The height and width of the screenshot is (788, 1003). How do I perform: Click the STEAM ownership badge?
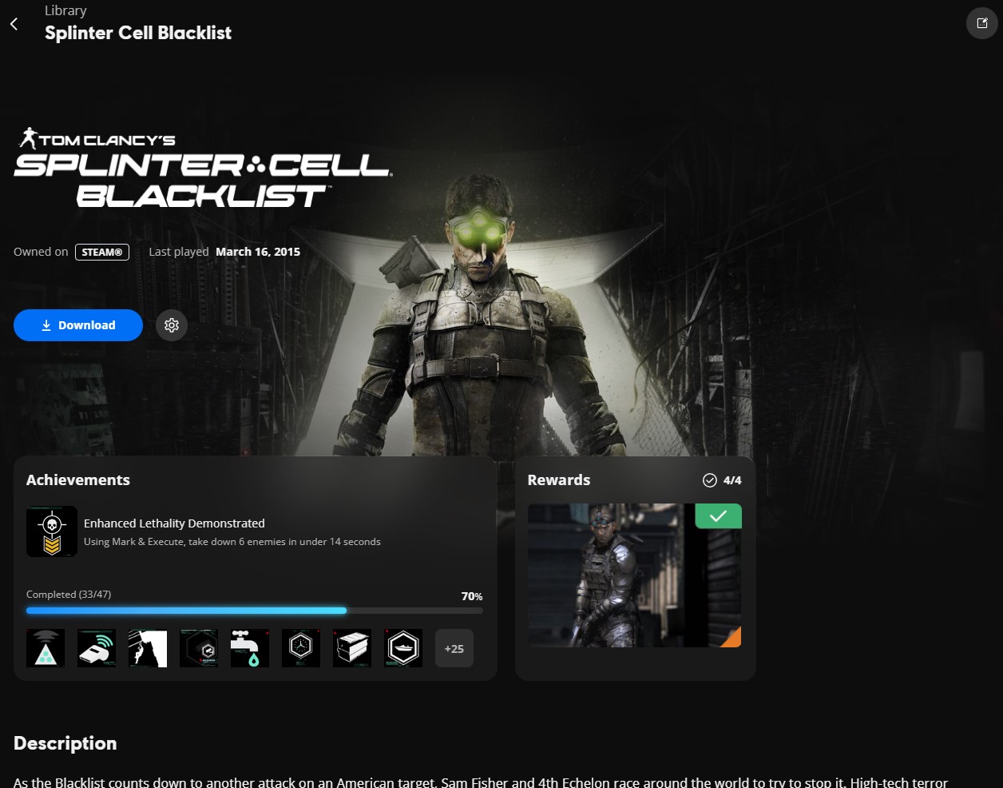[x=102, y=252]
